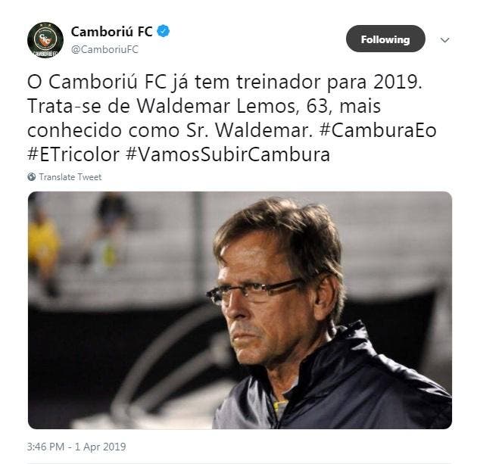Click the words Sr. Waldemar in tweet
Image resolution: width=477 pixels, height=464 pixels.
[x=248, y=130]
